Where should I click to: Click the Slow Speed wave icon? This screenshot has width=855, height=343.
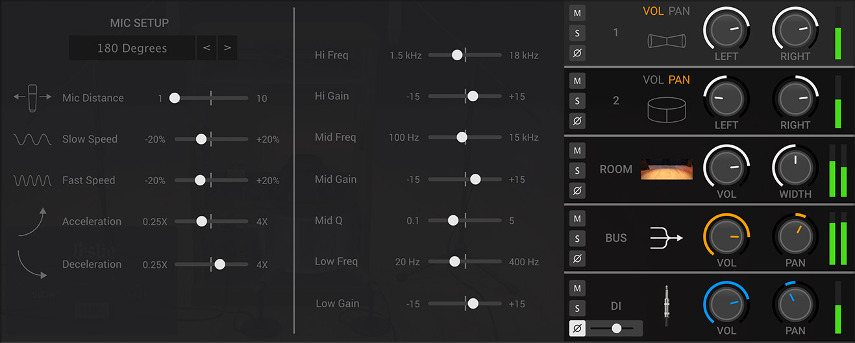(32, 139)
